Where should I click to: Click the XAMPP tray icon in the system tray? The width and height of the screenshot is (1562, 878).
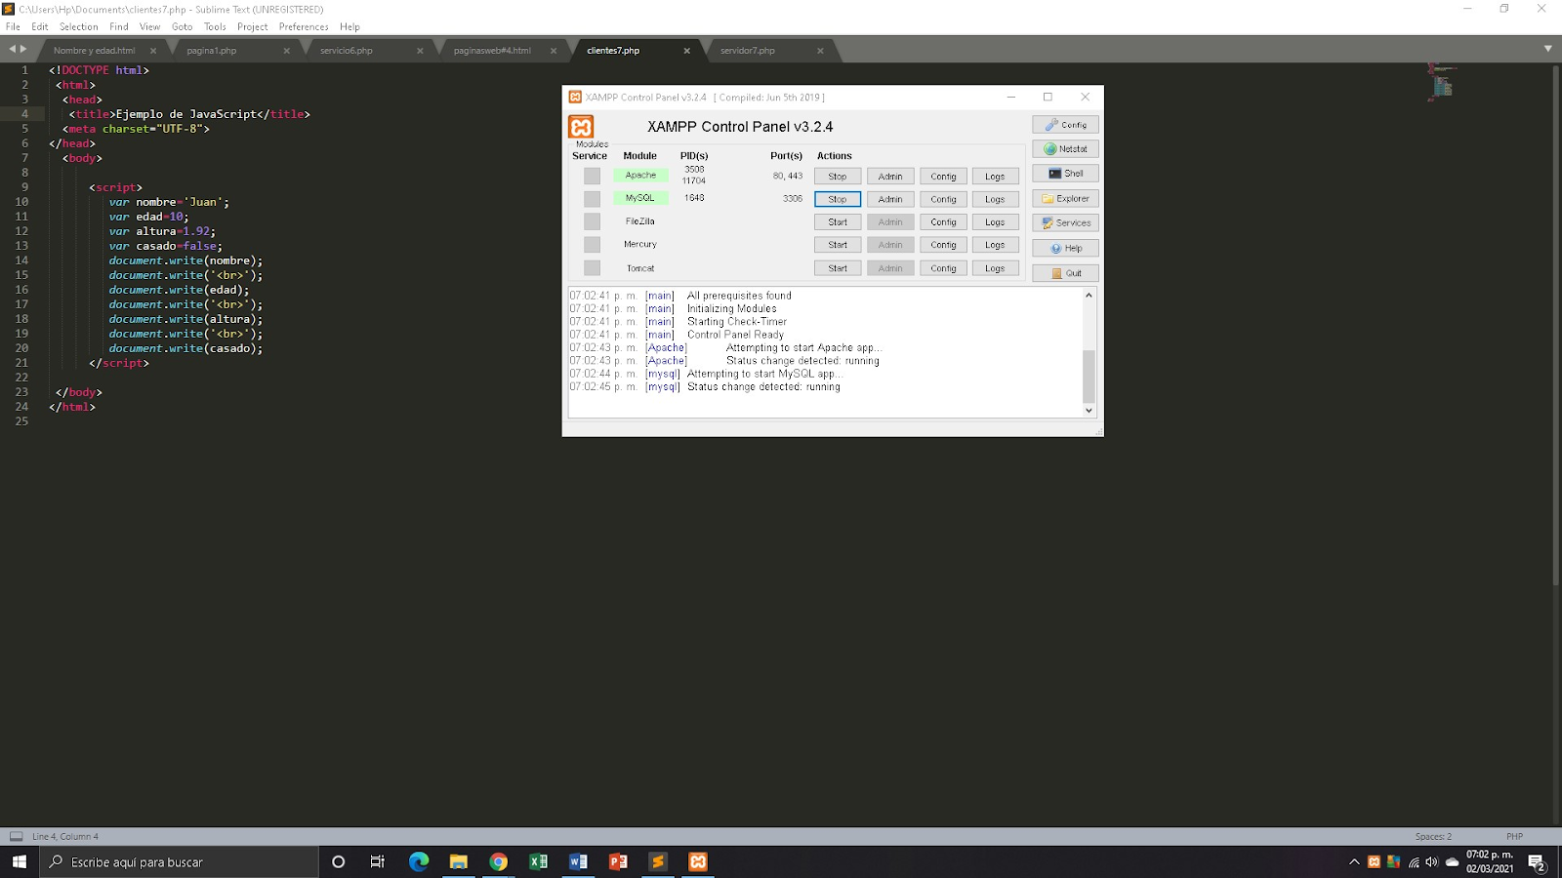click(1374, 861)
